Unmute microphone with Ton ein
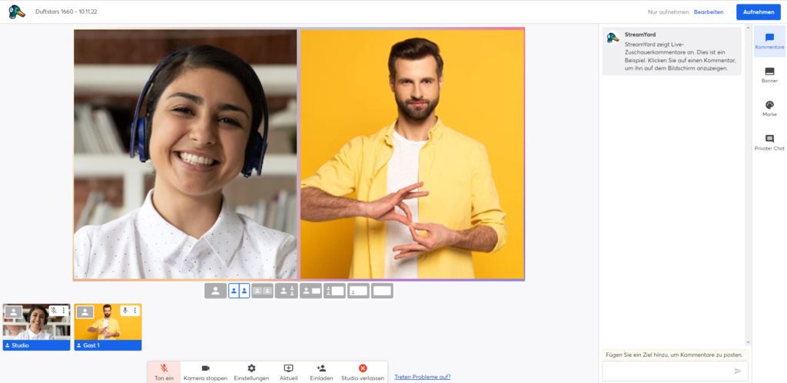 click(164, 371)
